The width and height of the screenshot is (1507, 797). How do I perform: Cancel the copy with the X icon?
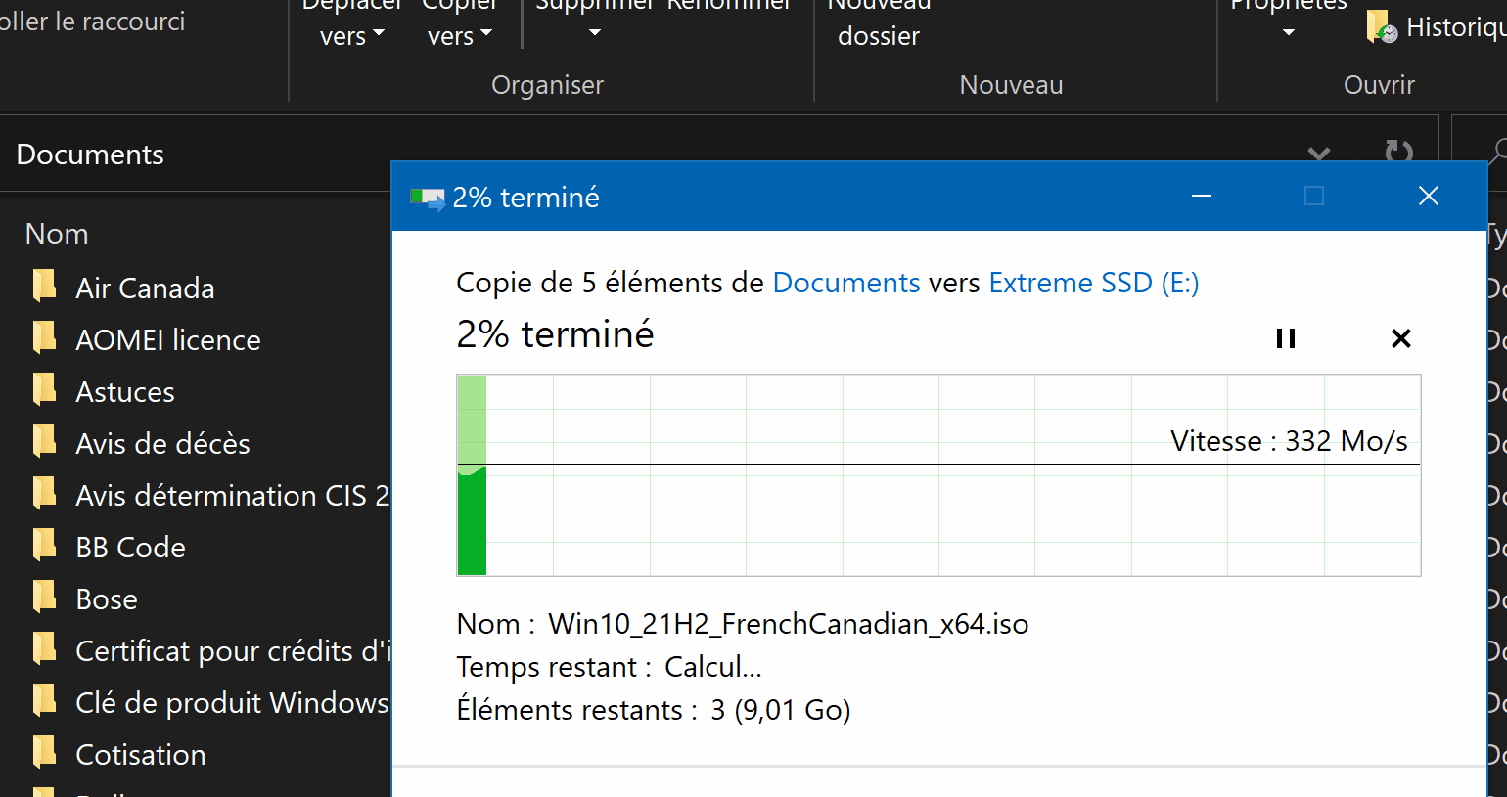pos(1400,338)
